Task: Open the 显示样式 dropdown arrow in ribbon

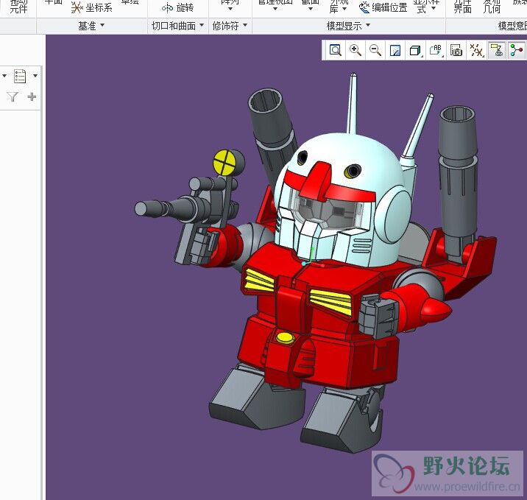Action: point(434,8)
